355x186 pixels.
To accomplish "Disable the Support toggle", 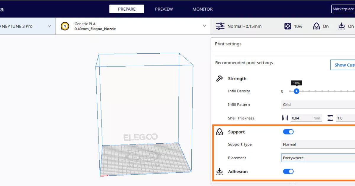I will [288, 132].
